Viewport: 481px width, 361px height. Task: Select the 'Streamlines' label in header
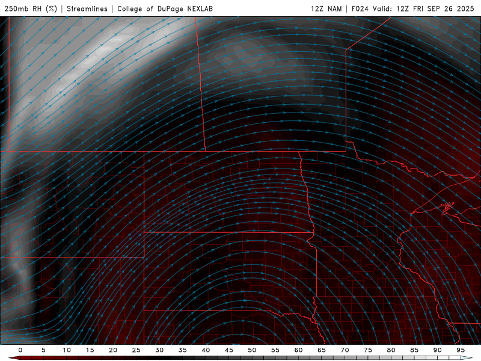87,8
